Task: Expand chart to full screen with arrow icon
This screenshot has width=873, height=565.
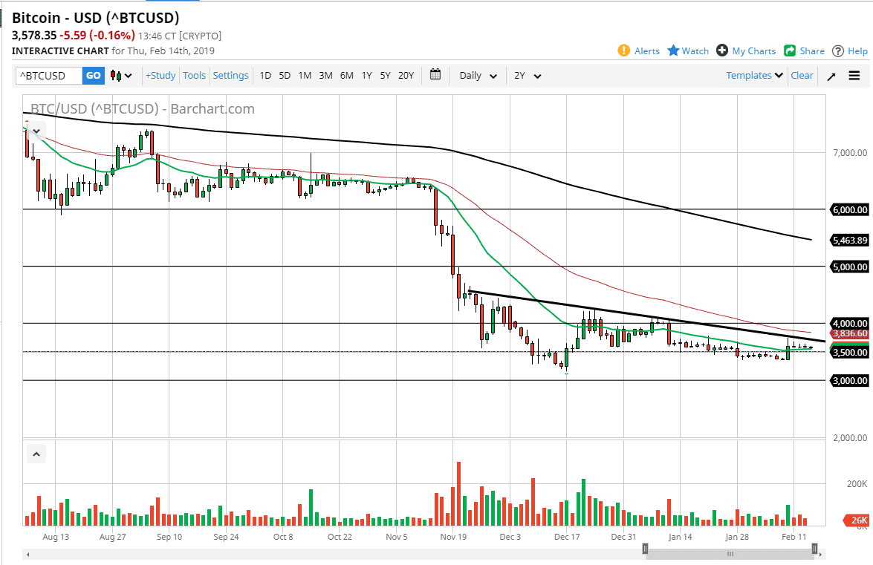Action: click(831, 76)
